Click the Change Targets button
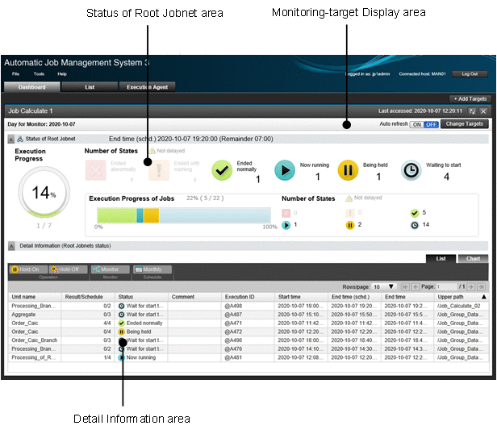Viewport: 497px width, 434px height. pyautogui.click(x=465, y=124)
